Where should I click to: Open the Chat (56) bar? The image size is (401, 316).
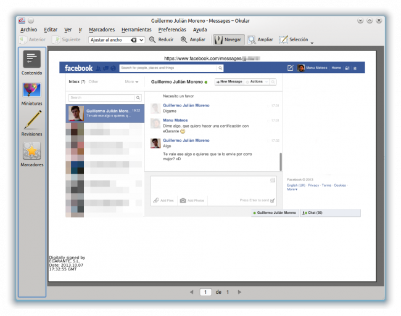(x=330, y=213)
